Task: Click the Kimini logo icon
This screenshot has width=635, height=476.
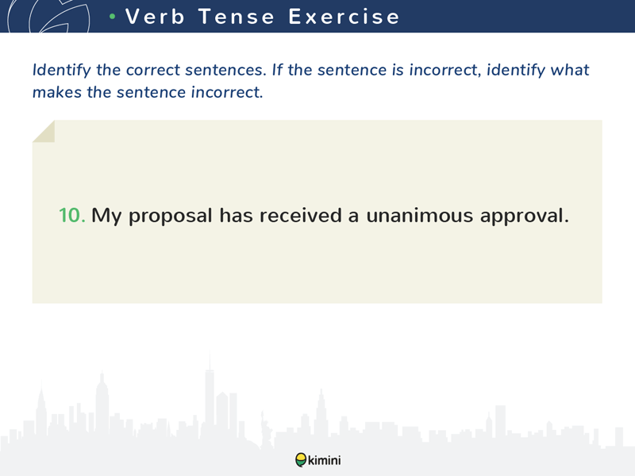Action: tap(301, 460)
